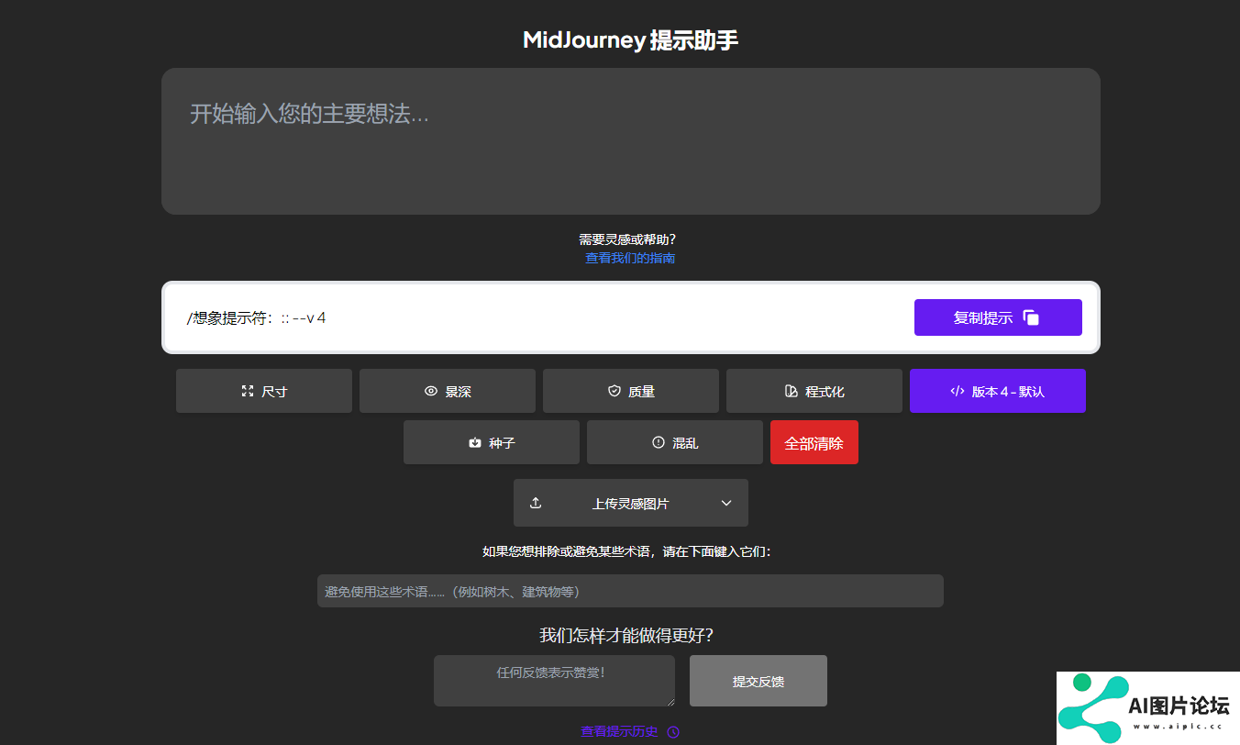The image size is (1240, 745).
Task: Open the guide link 查看我们的指南
Action: [630, 259]
